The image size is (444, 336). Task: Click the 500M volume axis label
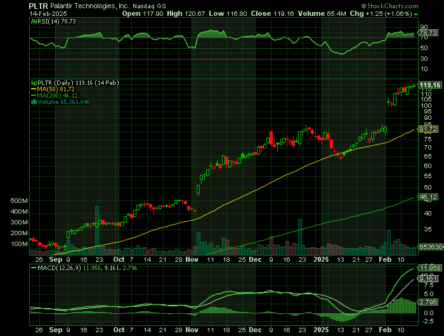point(19,201)
